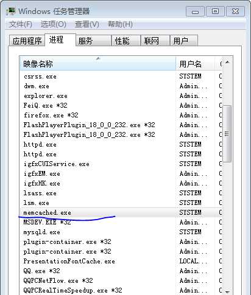Go to the 联网 tab
Viewport: 251px width, 295px height.
point(155,41)
